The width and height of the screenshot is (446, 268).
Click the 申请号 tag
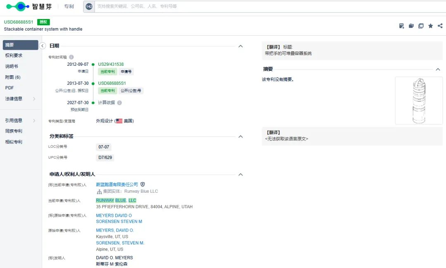(x=126, y=72)
